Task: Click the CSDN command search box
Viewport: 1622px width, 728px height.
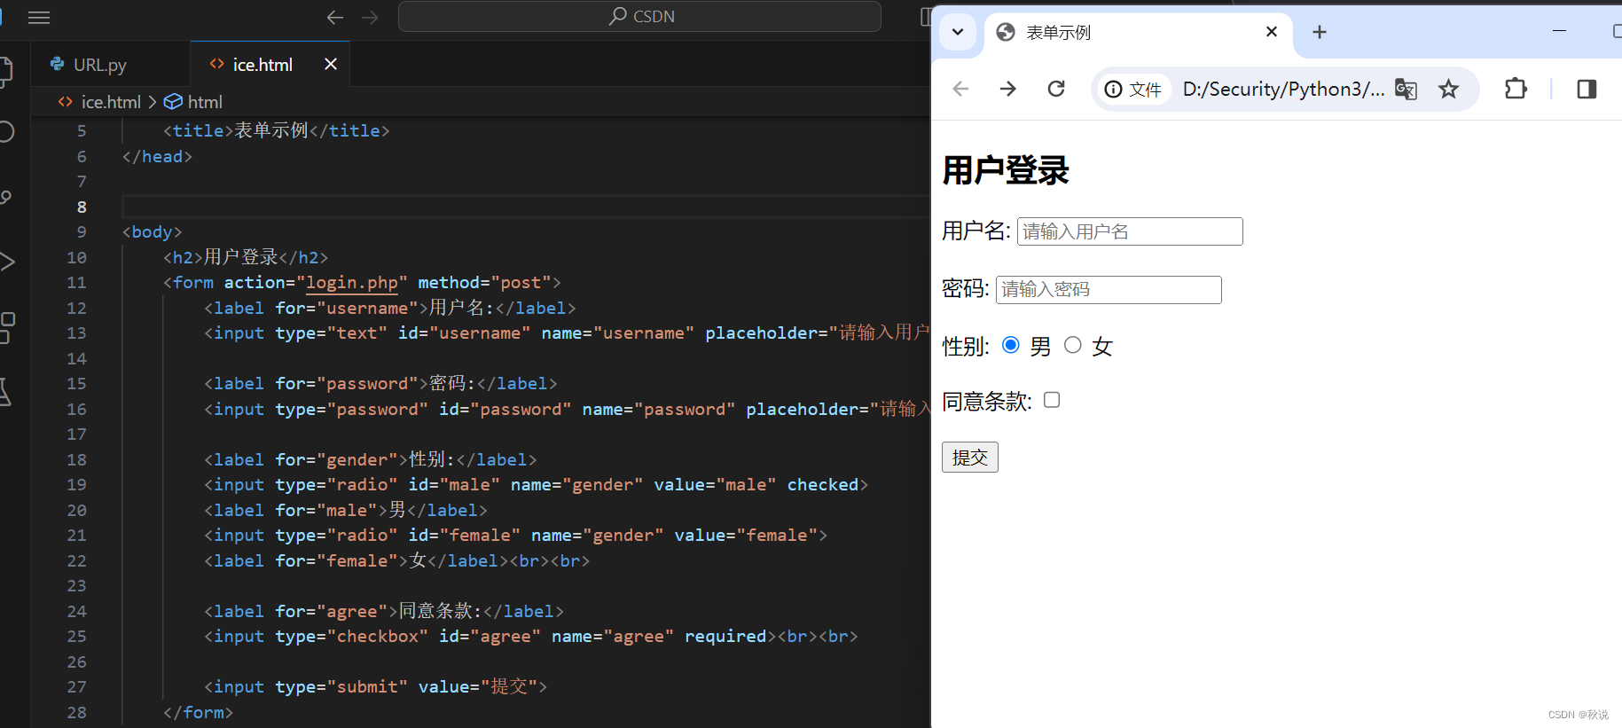Action: (639, 16)
